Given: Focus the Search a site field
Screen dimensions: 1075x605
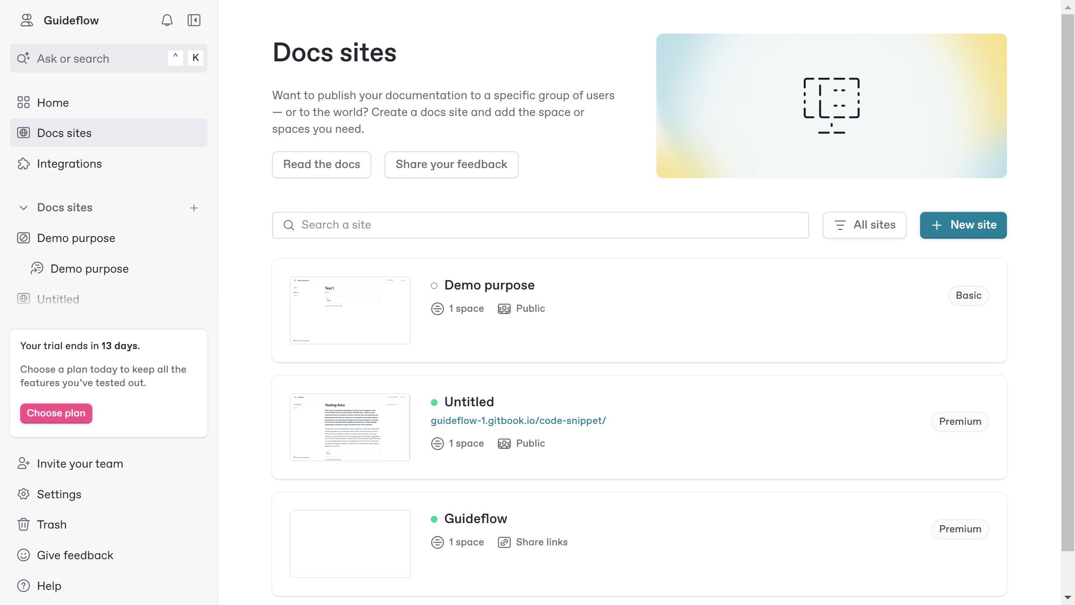Looking at the screenshot, I should (x=540, y=225).
